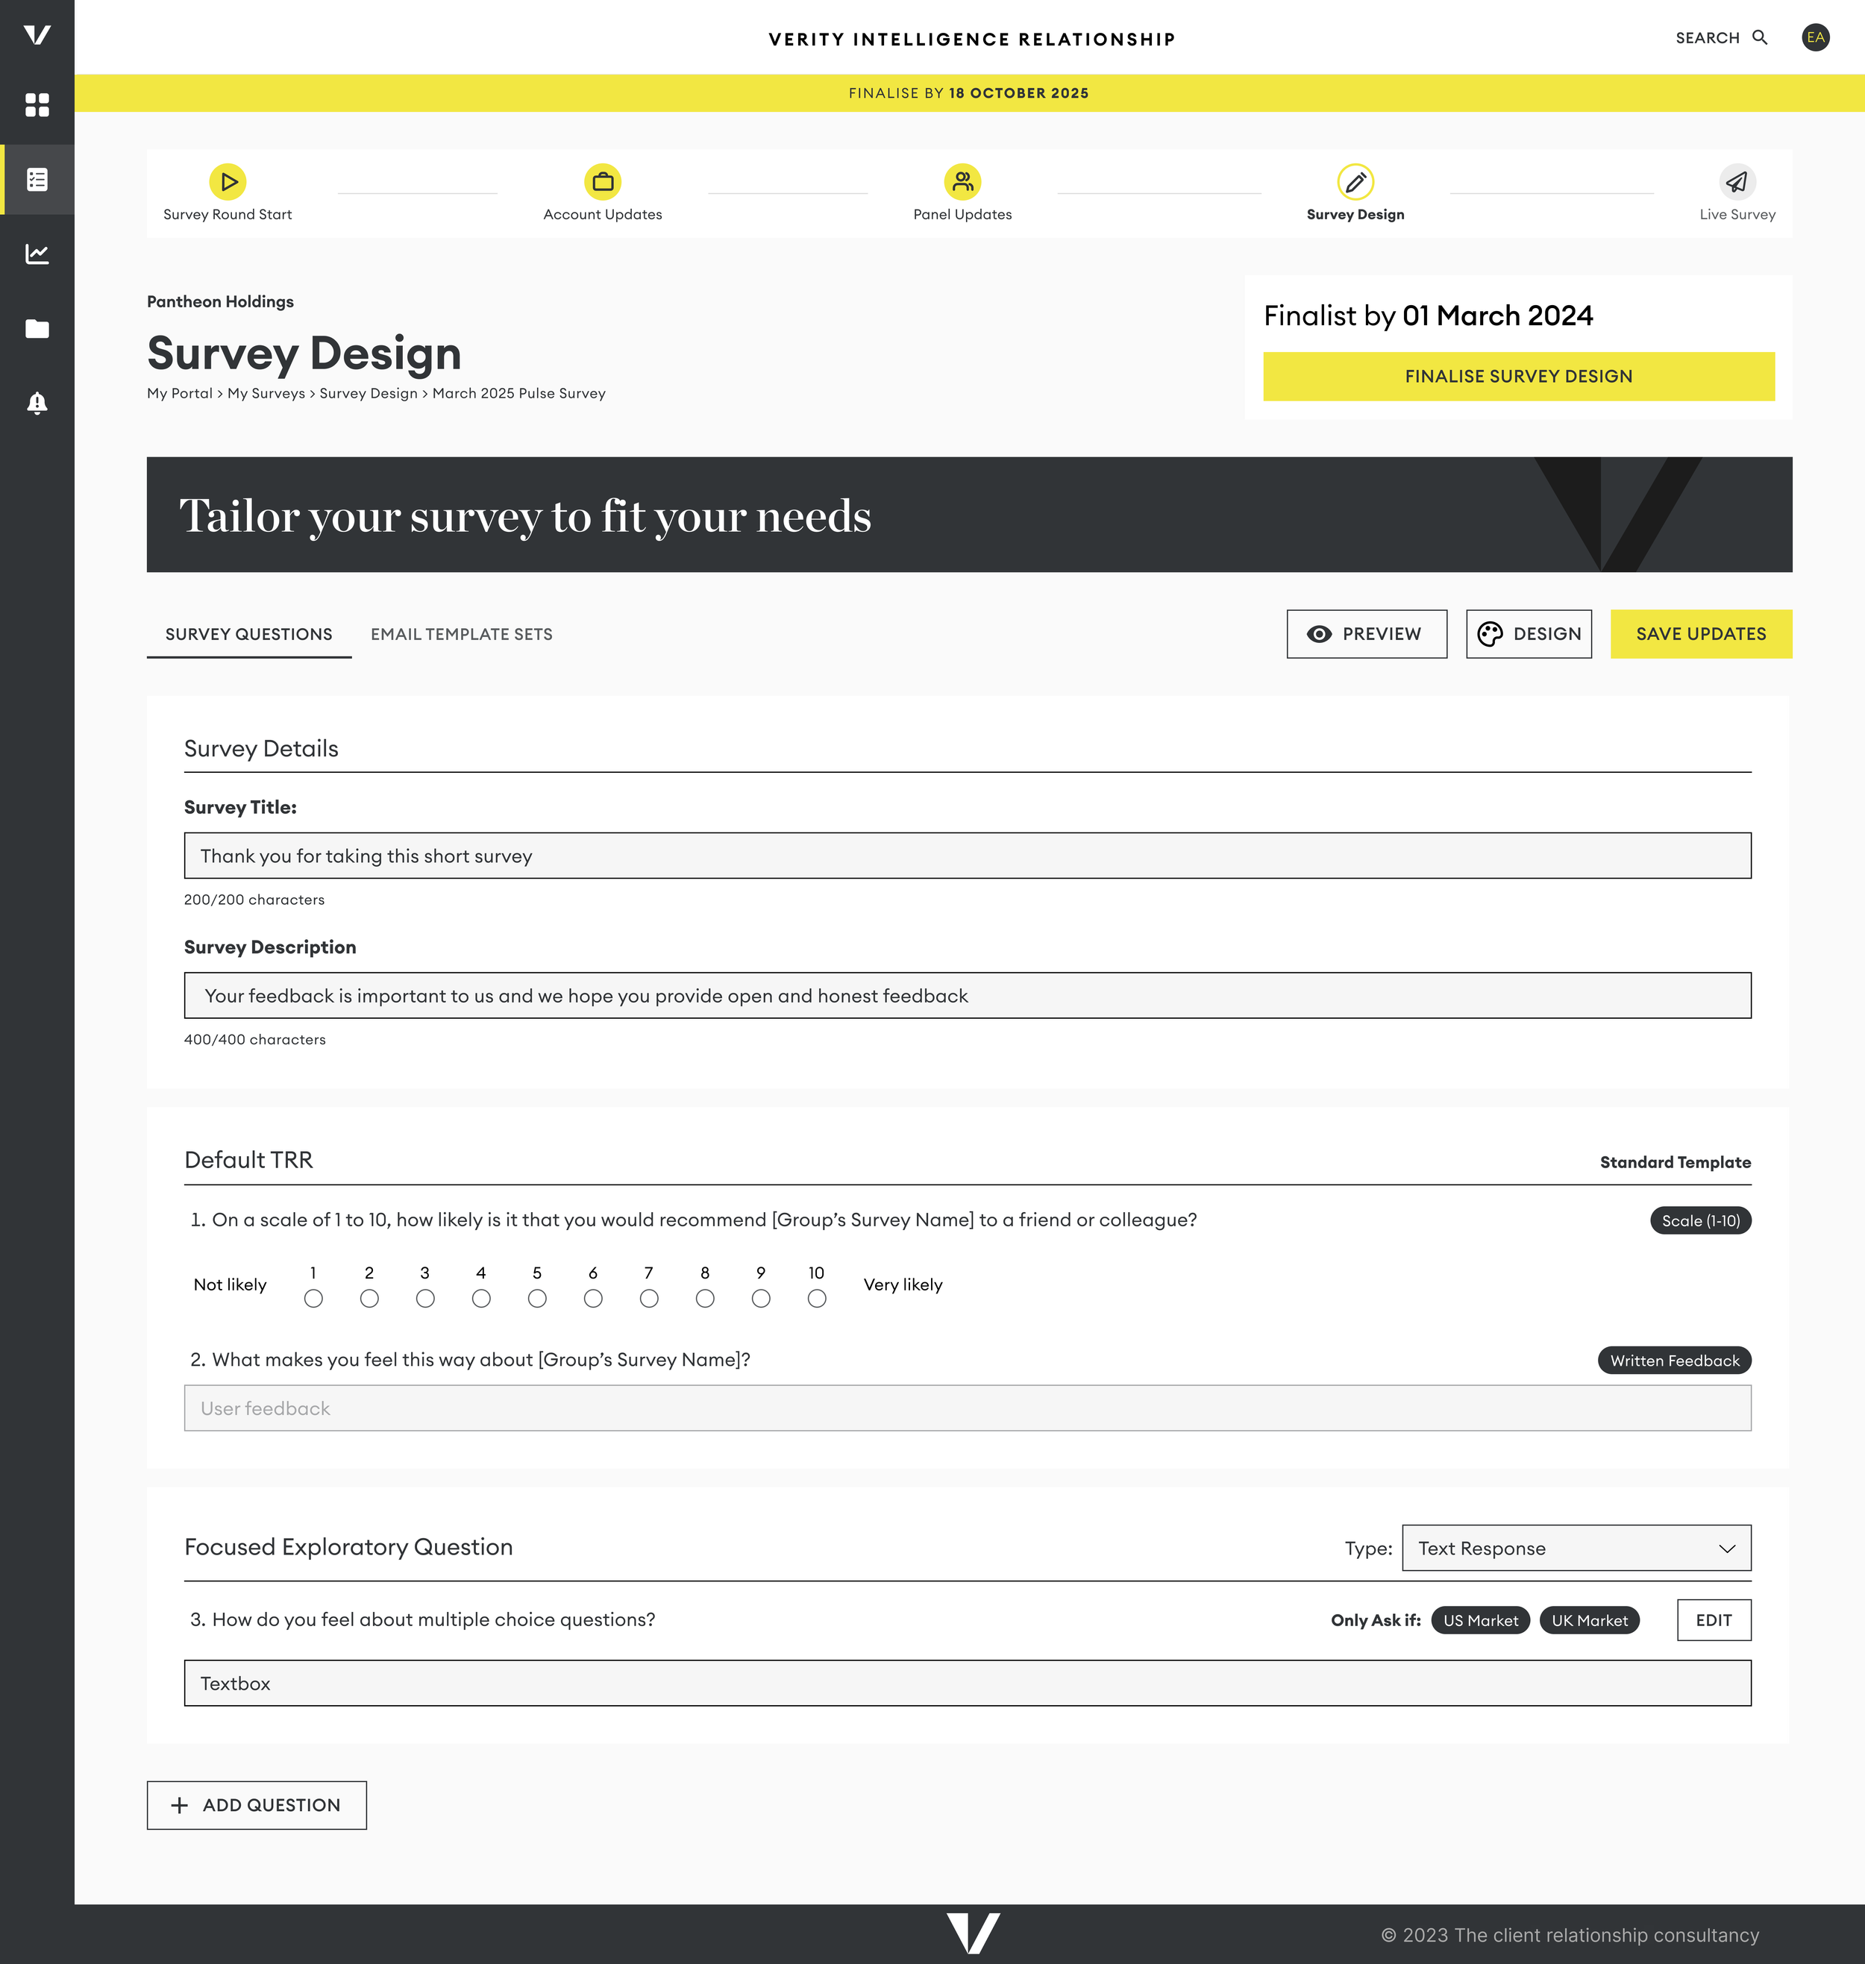Select the Panel Updates people icon
This screenshot has height=1964, width=1865.
click(x=962, y=182)
